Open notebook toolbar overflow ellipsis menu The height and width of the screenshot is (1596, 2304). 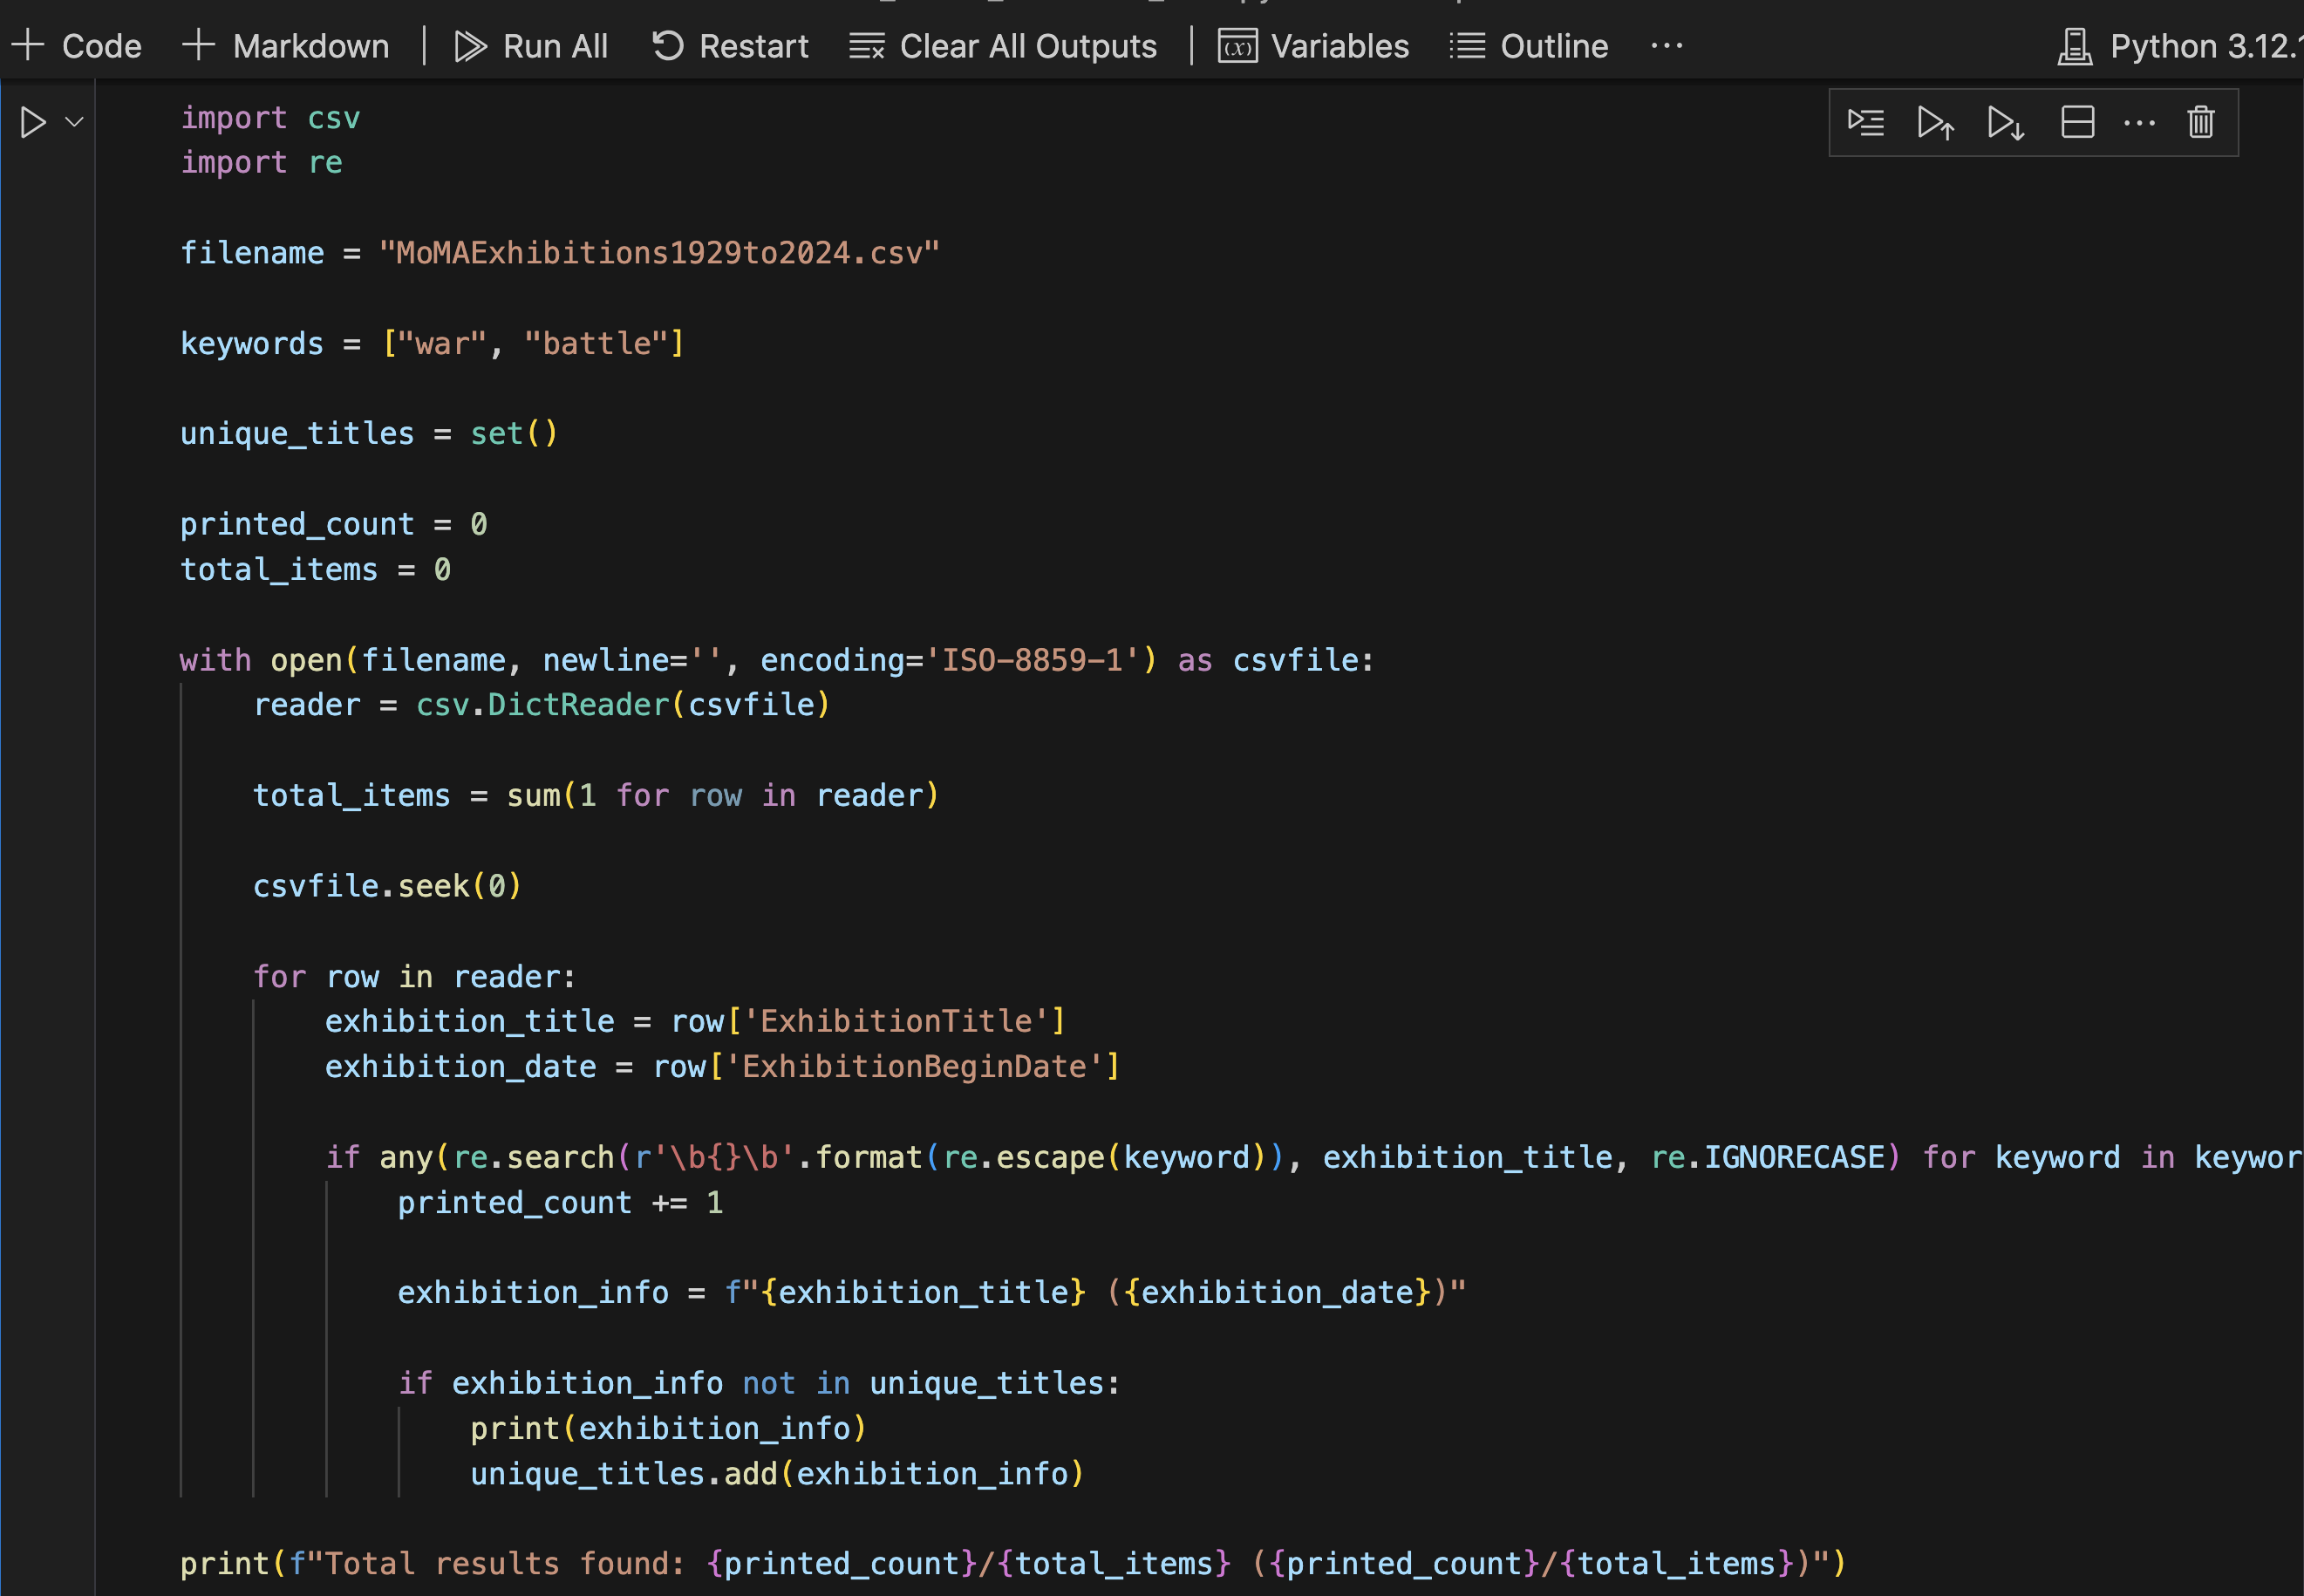point(1666,46)
